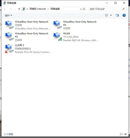Go up one level with up arrow
The width and height of the screenshot is (130, 138).
[x=19, y=9]
